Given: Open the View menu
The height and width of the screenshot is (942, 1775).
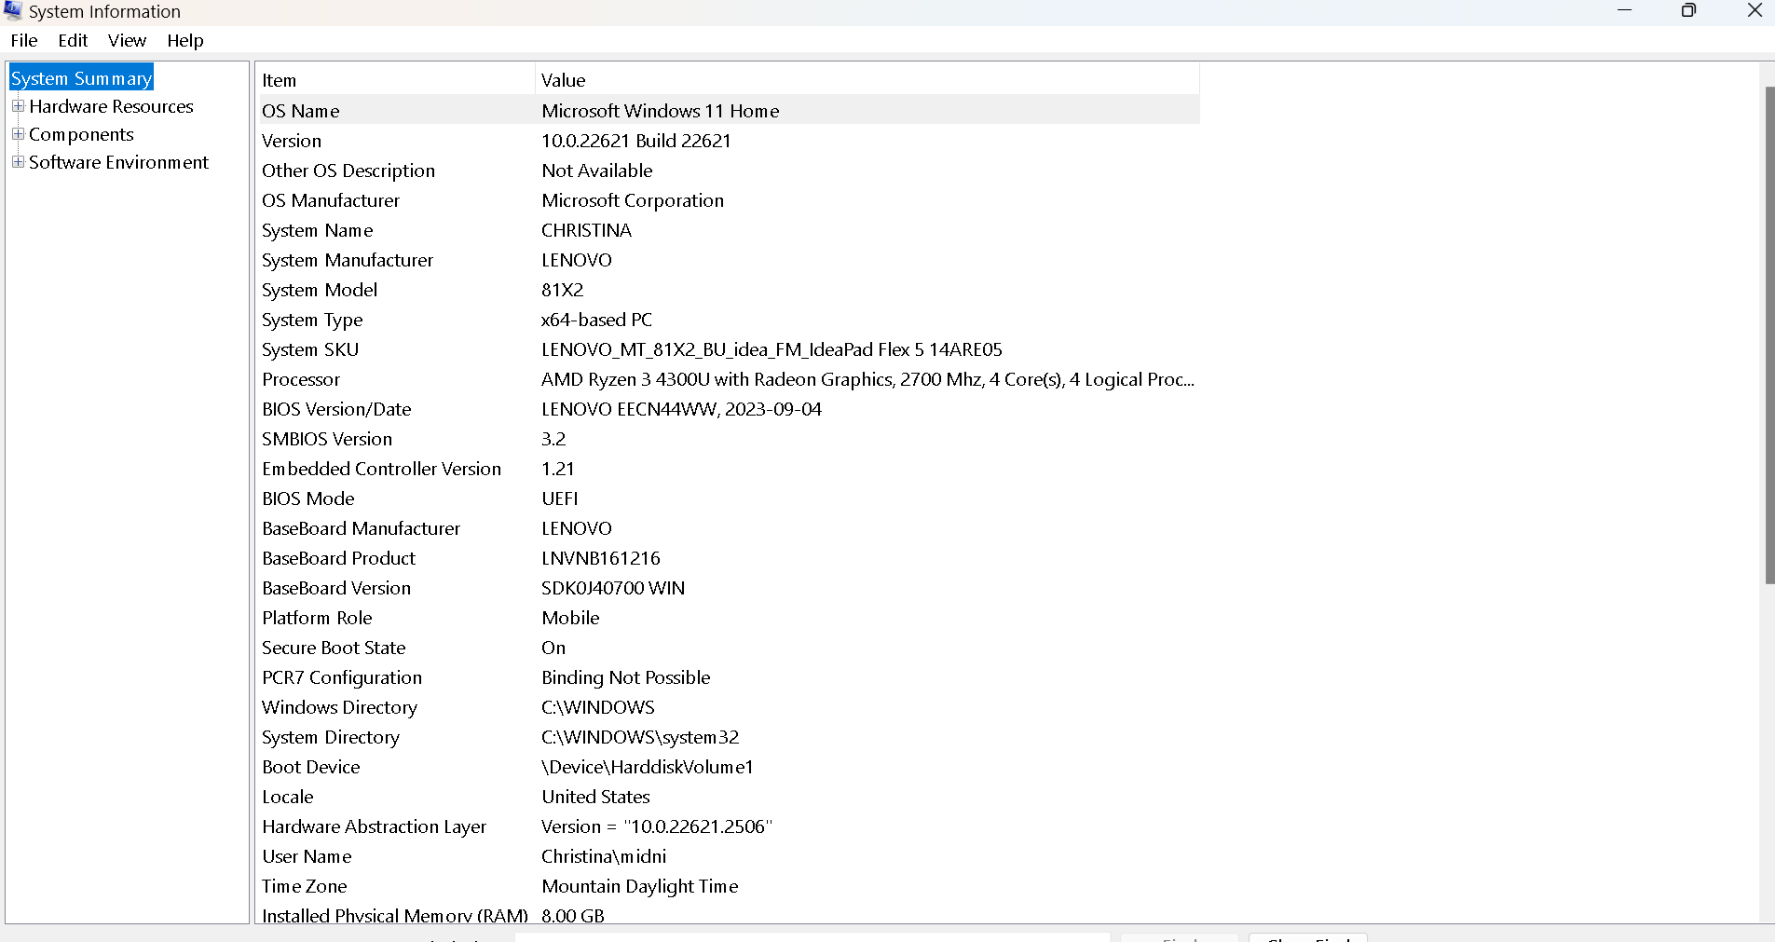Looking at the screenshot, I should [127, 40].
